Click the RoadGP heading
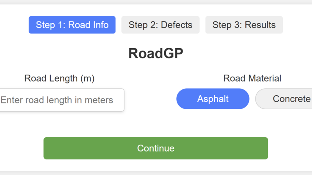This screenshot has height=175, width=312. click(x=156, y=54)
